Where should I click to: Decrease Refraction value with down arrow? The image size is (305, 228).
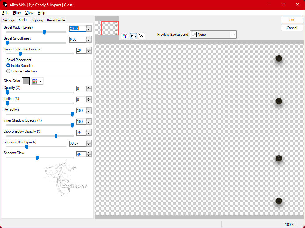tap(89, 112)
